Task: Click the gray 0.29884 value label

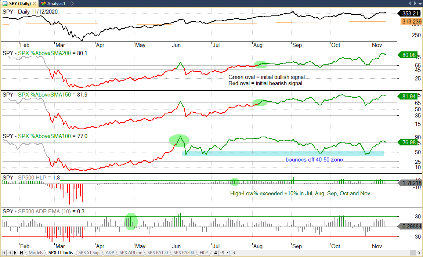Action: click(410, 226)
